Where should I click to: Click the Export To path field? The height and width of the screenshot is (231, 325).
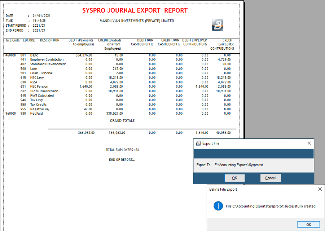tap(239, 165)
